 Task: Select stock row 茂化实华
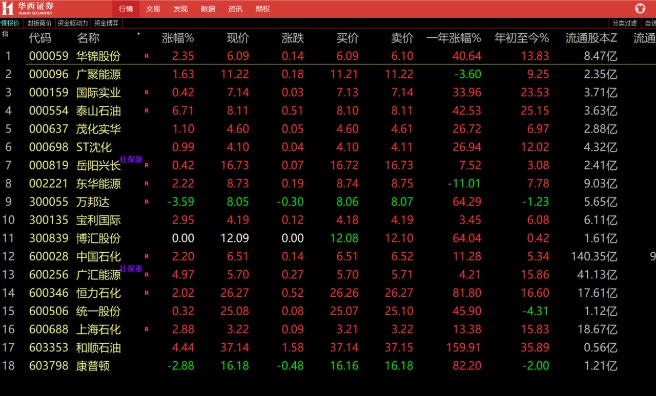328,129
